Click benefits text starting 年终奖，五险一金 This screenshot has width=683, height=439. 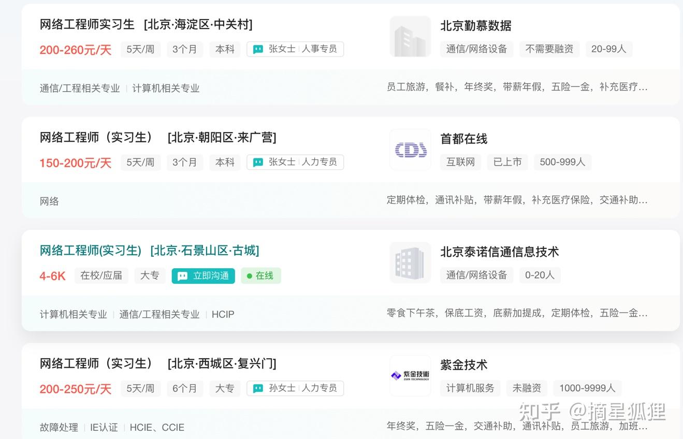517,426
